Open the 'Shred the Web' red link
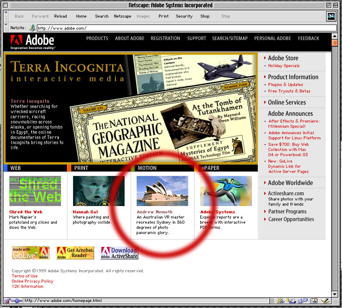Screen dimensions: 342x308 pyautogui.click(x=26, y=212)
